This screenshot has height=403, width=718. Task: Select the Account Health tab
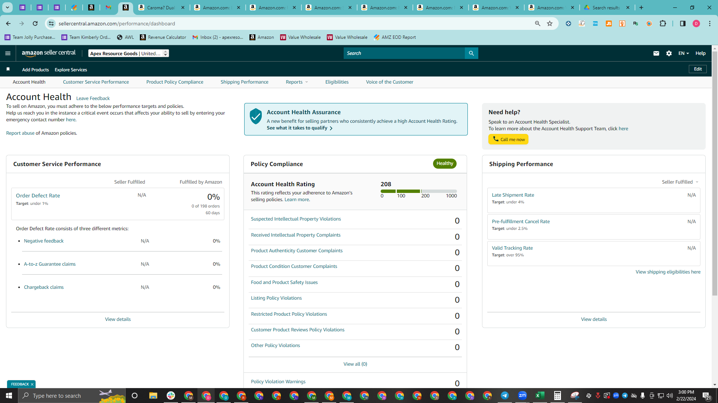pos(29,82)
